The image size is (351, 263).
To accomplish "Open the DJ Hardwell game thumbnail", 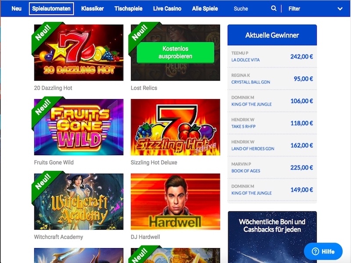I will pos(175,202).
